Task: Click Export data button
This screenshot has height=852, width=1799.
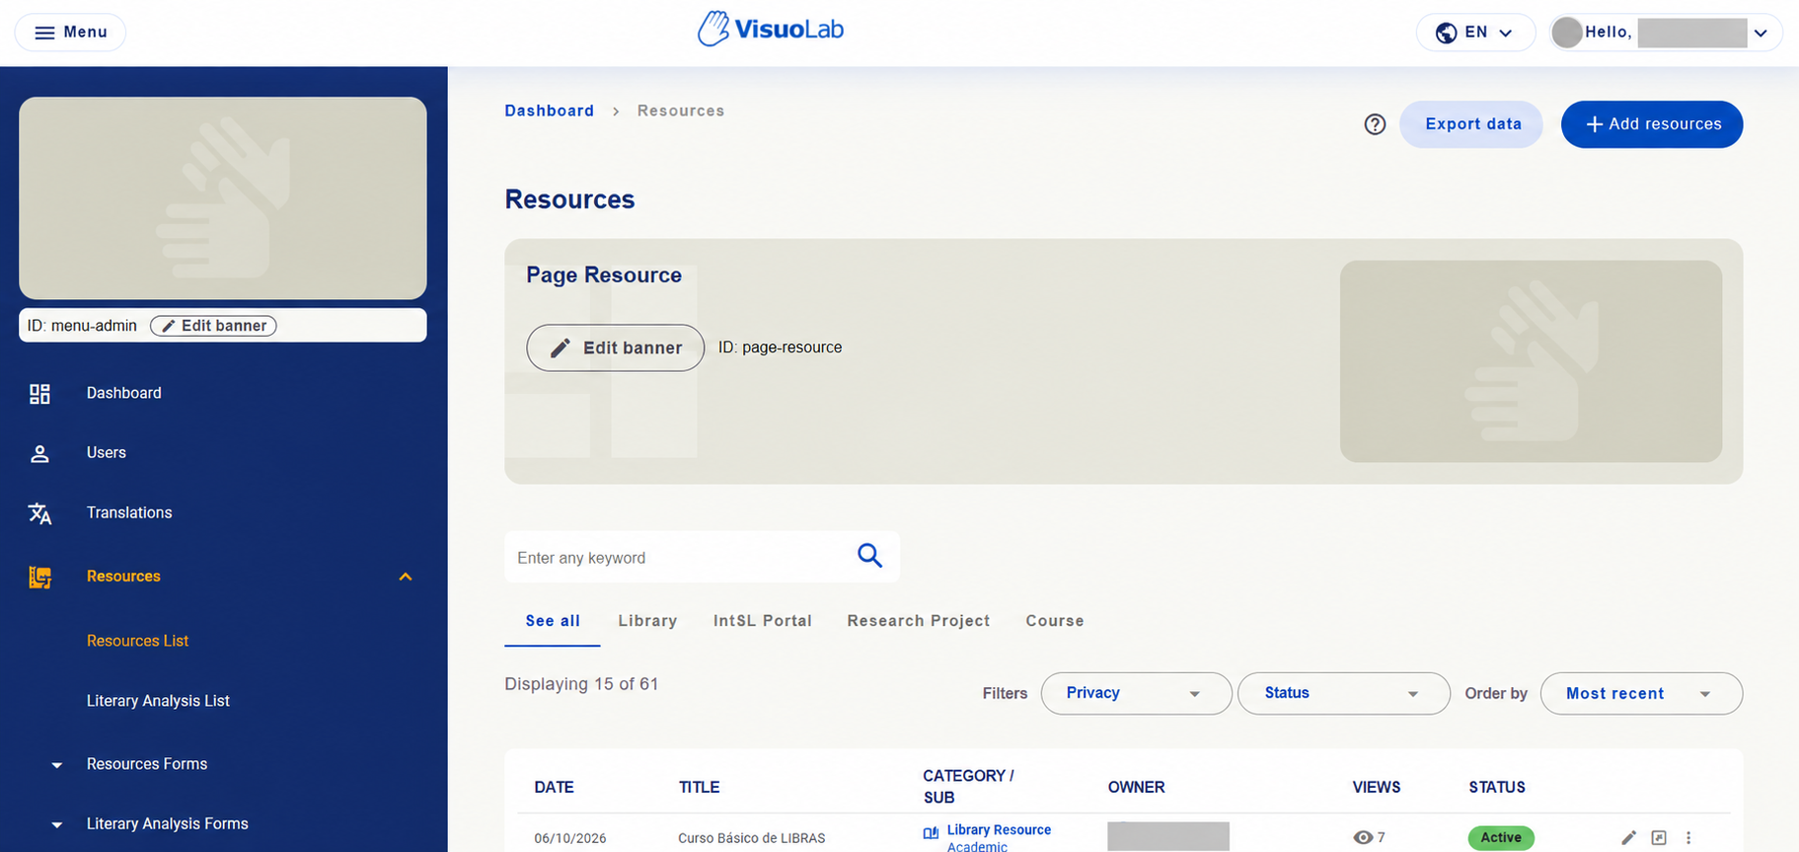Action: [x=1471, y=124]
